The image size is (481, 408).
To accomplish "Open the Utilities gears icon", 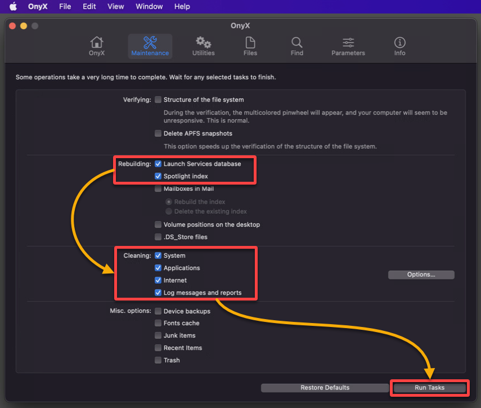I will coord(204,42).
